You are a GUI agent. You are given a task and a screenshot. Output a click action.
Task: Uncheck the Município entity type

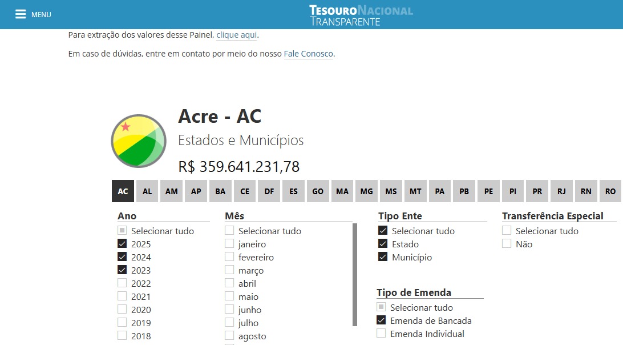click(383, 257)
